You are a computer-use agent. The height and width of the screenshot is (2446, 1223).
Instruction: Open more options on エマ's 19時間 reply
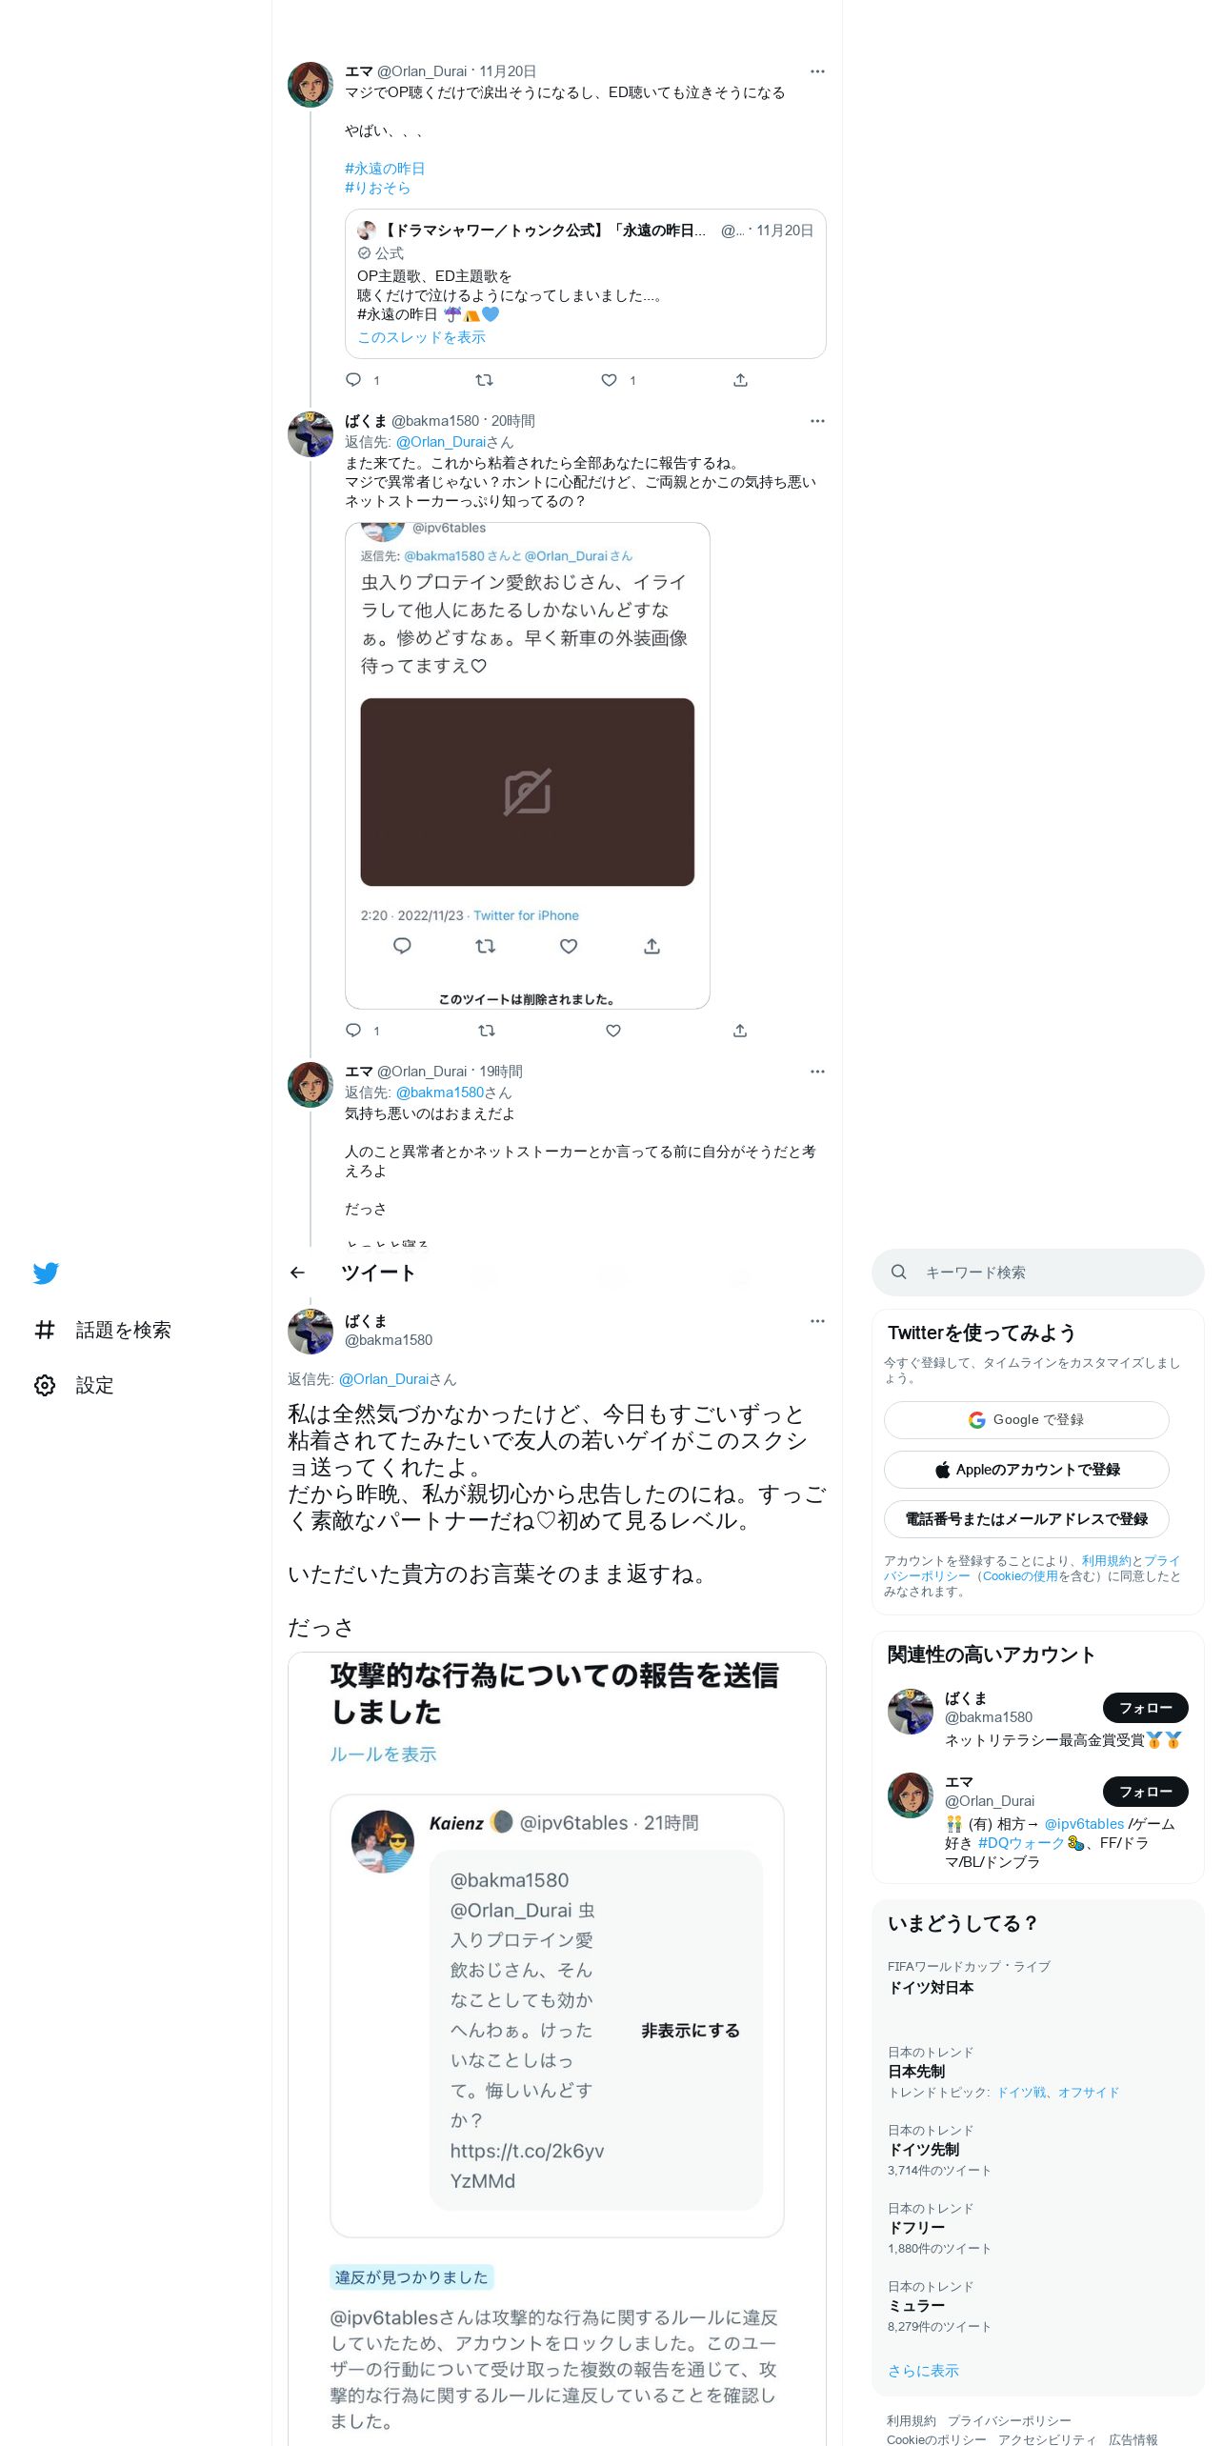pos(817,1072)
